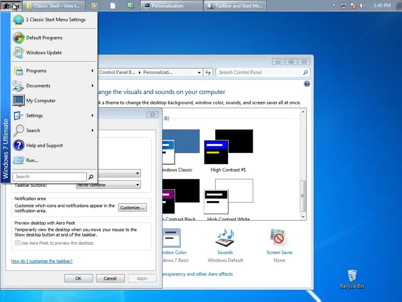Click the refresh icon next to address bar
Screen dimensions: 402x302
pyautogui.click(x=208, y=72)
